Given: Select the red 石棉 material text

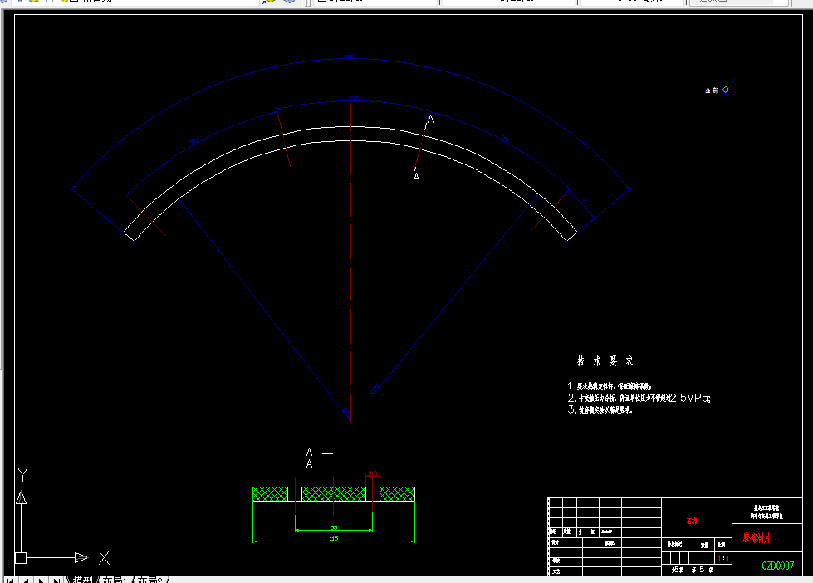Looking at the screenshot, I should click(x=692, y=521).
